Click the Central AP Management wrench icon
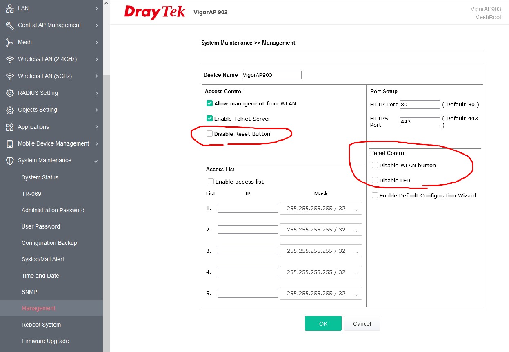This screenshot has height=352, width=509. click(x=10, y=25)
